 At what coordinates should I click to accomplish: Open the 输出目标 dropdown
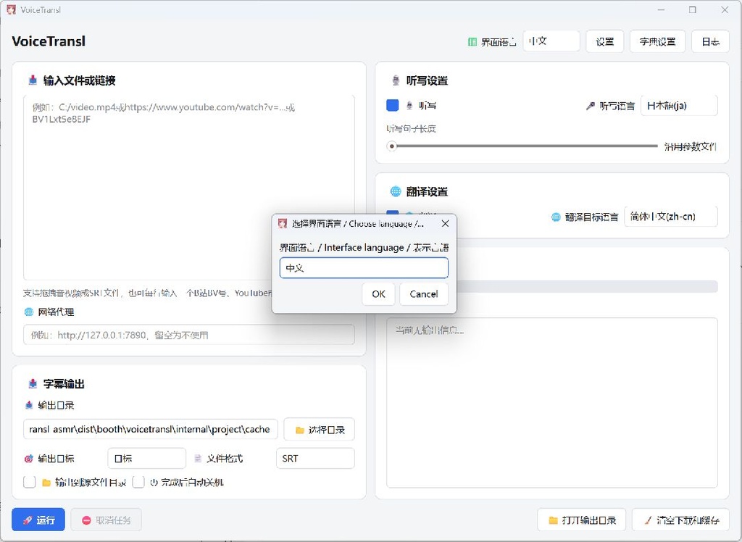coord(147,458)
